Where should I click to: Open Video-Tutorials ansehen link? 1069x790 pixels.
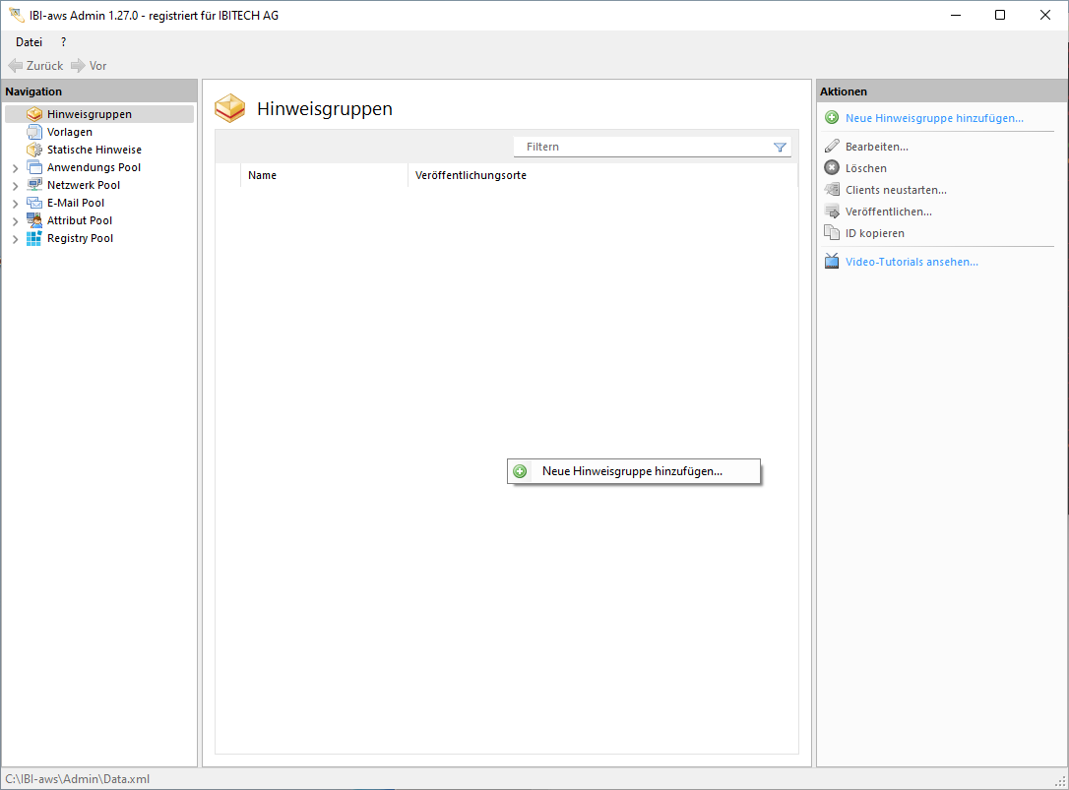pos(912,262)
